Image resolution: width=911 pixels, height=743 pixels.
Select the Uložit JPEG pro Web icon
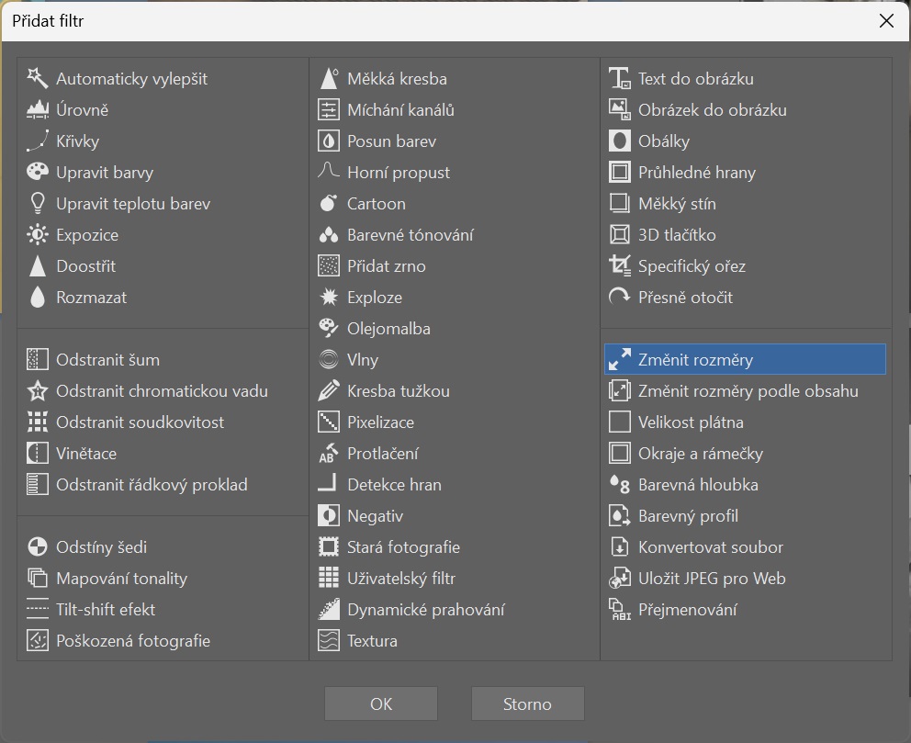(x=620, y=579)
